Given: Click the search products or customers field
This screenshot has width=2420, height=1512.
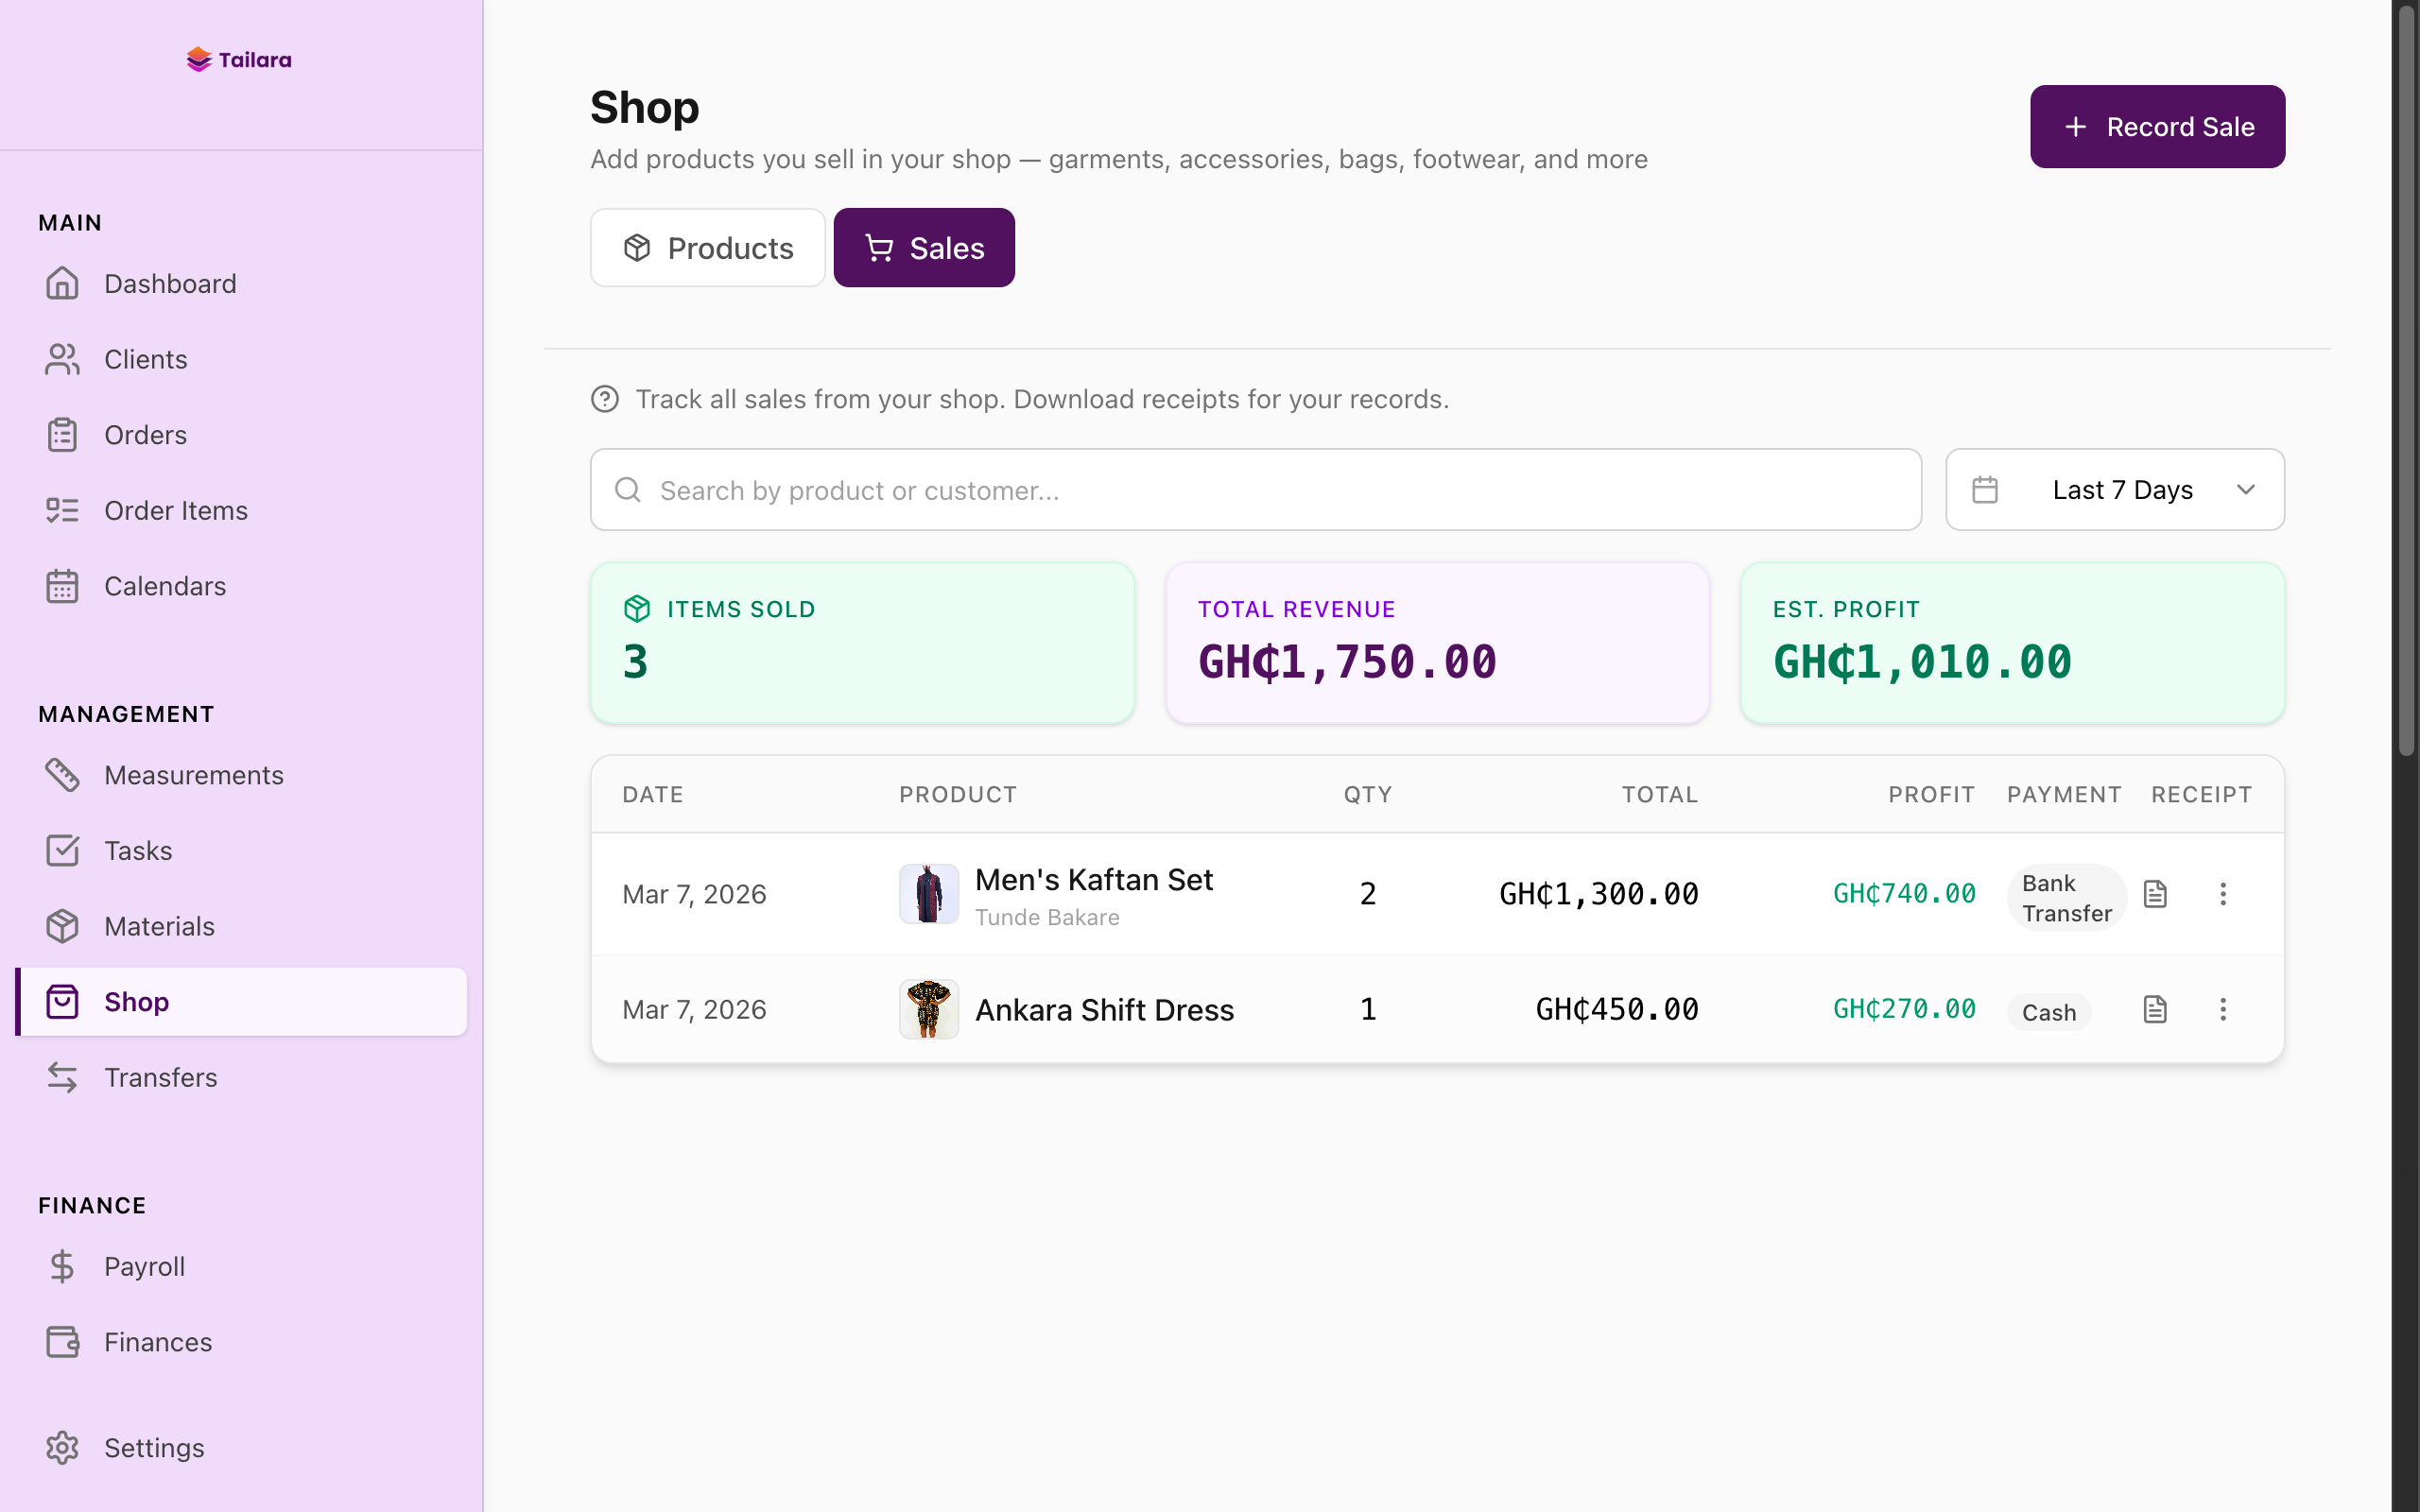Looking at the screenshot, I should click(x=1255, y=489).
